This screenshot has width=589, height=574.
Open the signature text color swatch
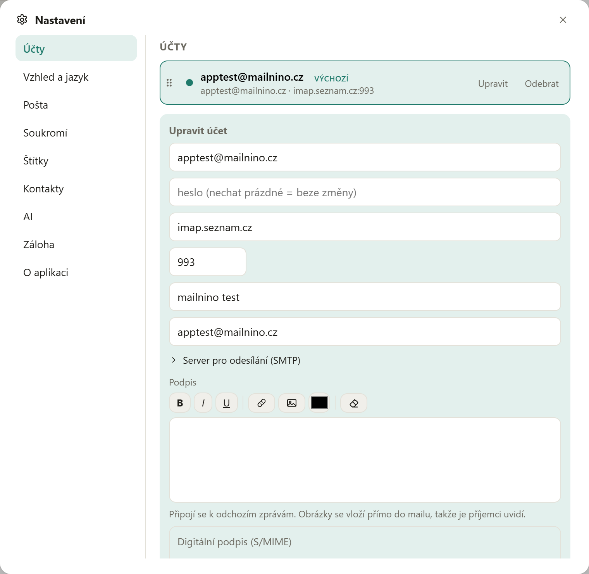tap(319, 403)
